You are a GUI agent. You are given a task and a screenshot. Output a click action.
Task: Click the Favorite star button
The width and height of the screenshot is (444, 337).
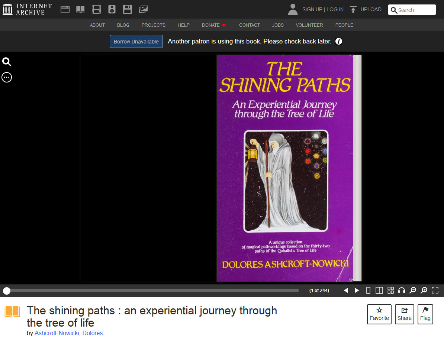point(379,314)
